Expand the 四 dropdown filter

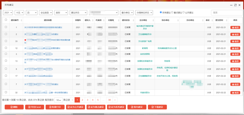[x=32, y=13]
